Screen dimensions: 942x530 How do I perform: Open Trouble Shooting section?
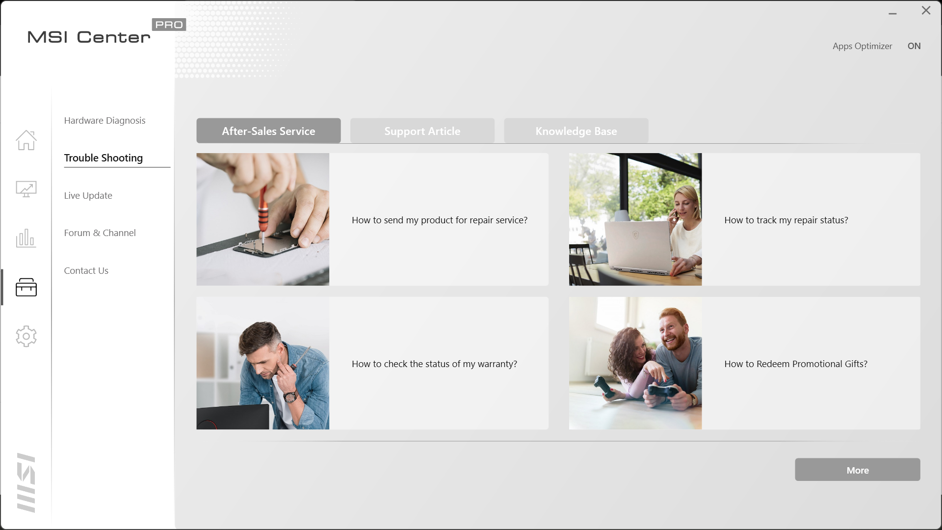point(103,157)
